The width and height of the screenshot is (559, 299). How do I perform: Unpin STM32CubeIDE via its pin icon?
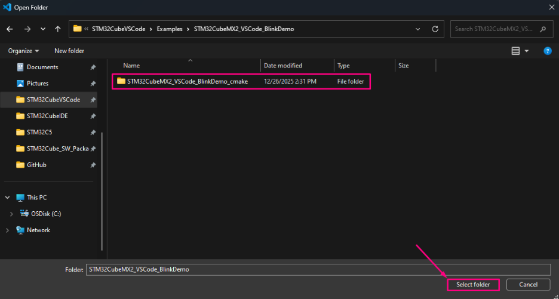pyautogui.click(x=93, y=116)
